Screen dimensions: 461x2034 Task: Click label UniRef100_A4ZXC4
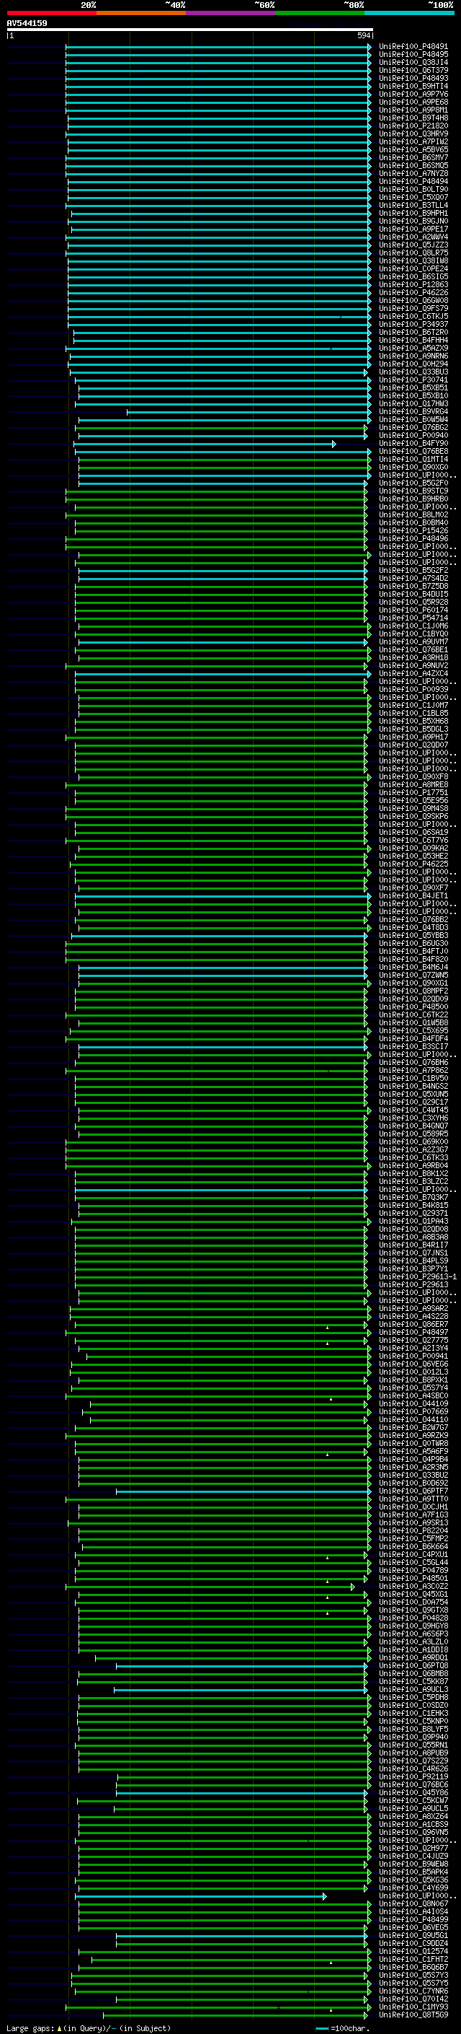coord(413,673)
